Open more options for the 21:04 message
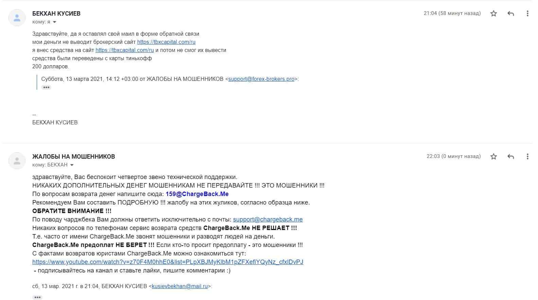538x300 pixels. click(527, 14)
